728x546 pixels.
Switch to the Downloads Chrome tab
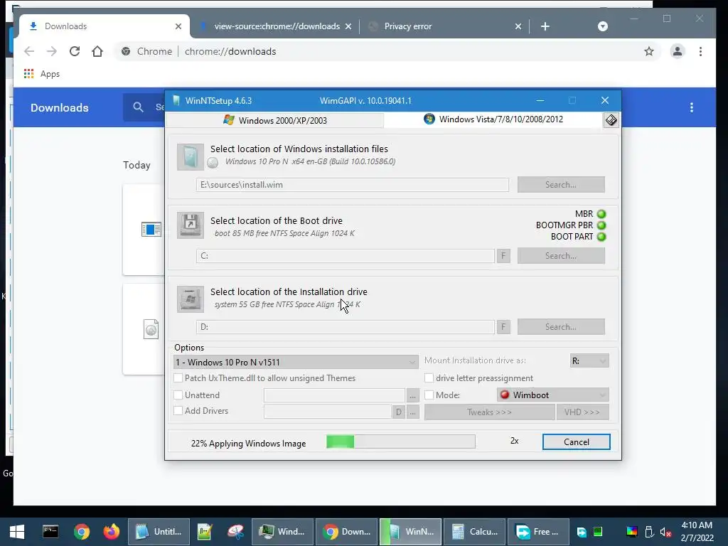click(104, 26)
